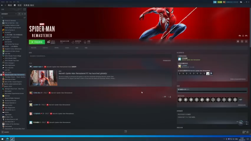Switch library to grid collections view
The height and width of the screenshot is (141, 251).
point(24,9)
